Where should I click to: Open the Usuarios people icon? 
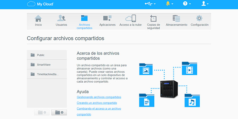(x=61, y=18)
